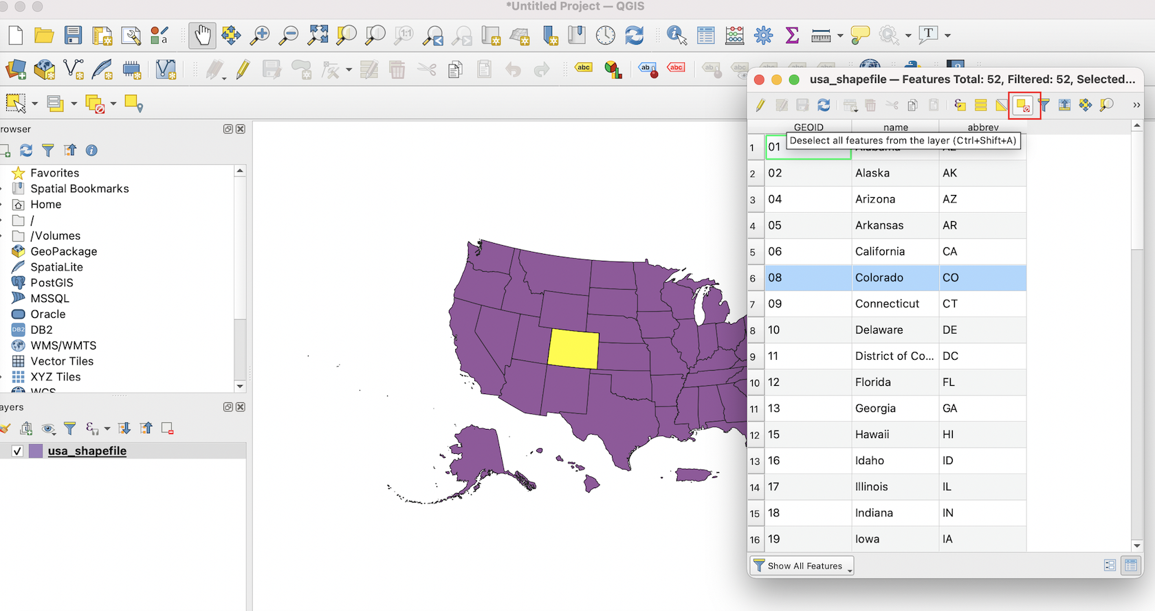Open the Field Calculator abacus icon
This screenshot has width=1155, height=611.
click(x=734, y=35)
